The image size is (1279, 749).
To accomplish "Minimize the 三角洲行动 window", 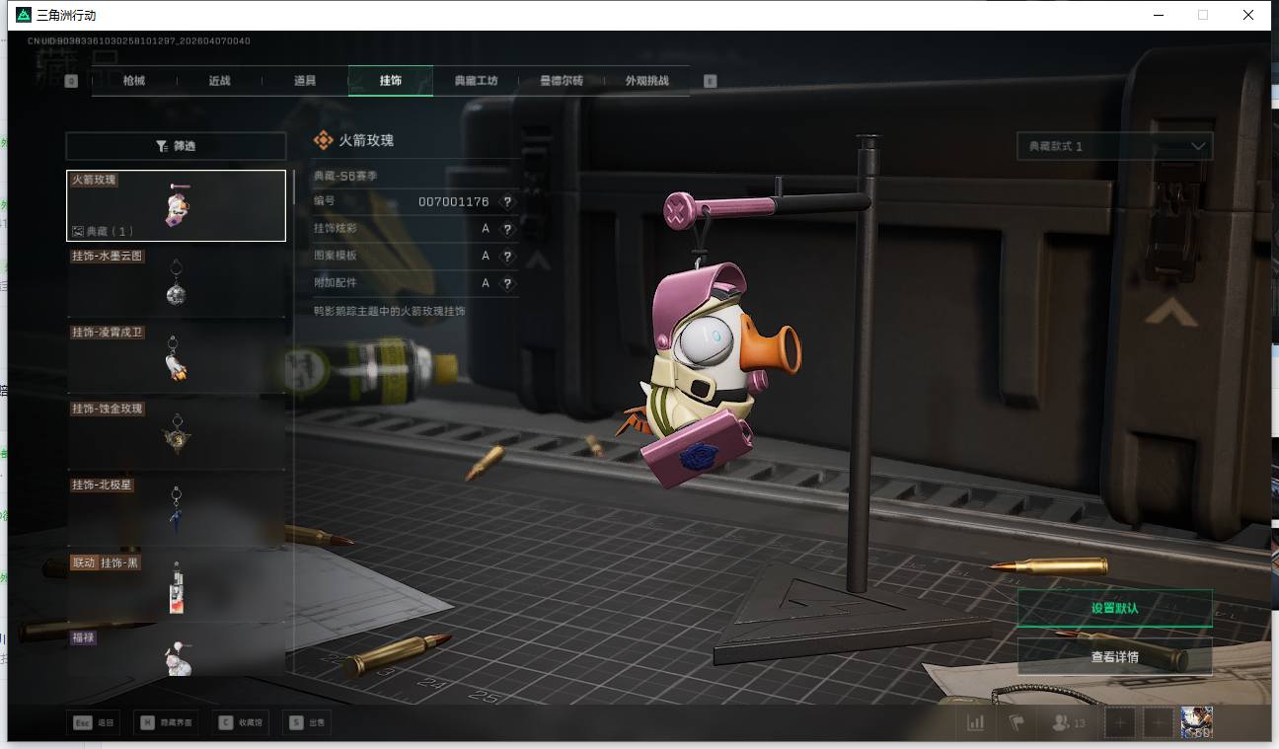I will pos(1158,15).
